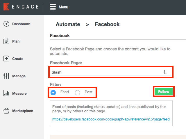Click the Create plus icon
This screenshot has height=139, width=186.
[6, 58]
